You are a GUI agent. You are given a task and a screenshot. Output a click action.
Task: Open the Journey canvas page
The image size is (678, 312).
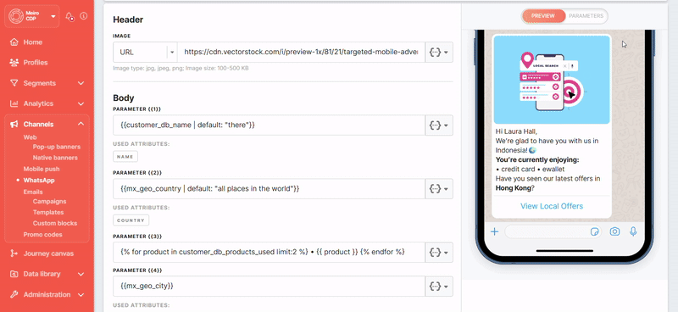(47, 253)
